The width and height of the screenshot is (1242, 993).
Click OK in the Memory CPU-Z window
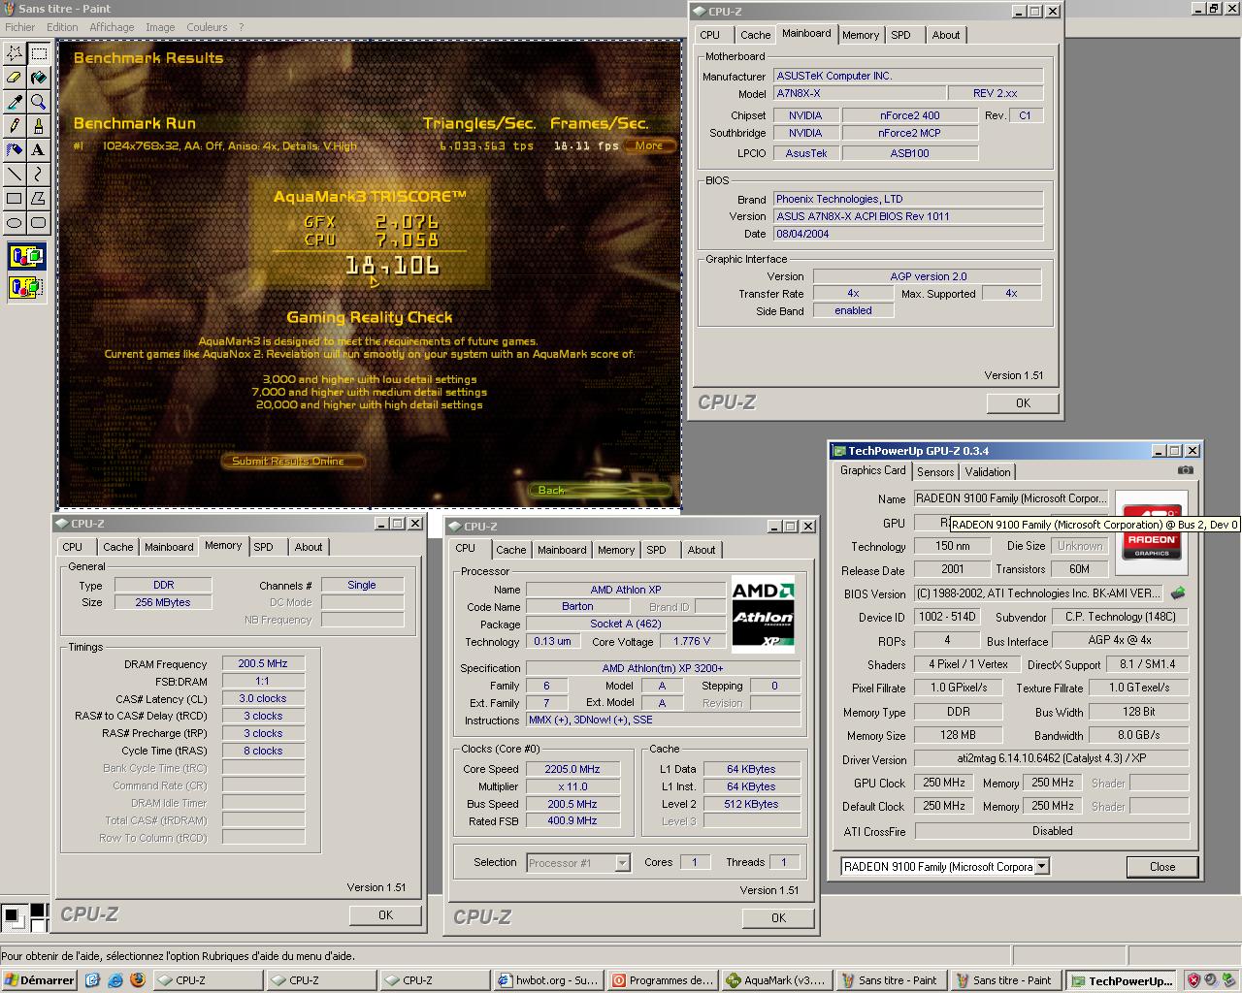(x=385, y=915)
